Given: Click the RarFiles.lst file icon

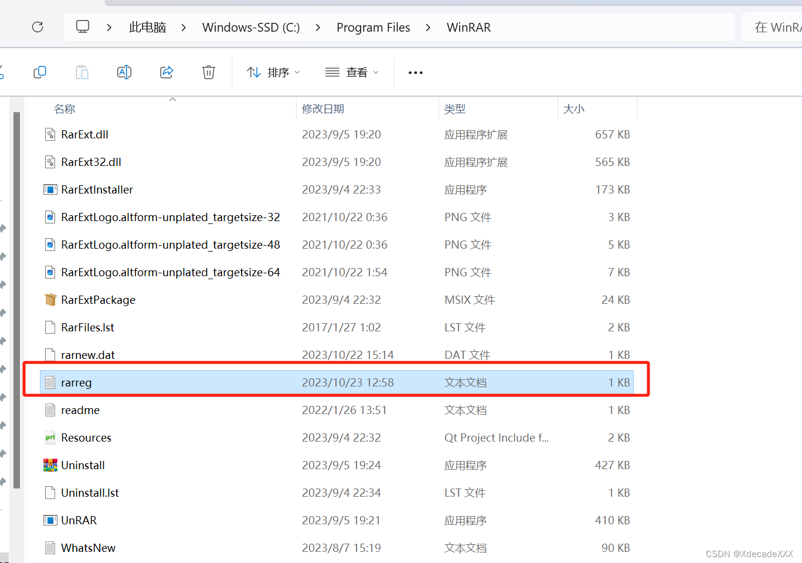Looking at the screenshot, I should pyautogui.click(x=50, y=327).
